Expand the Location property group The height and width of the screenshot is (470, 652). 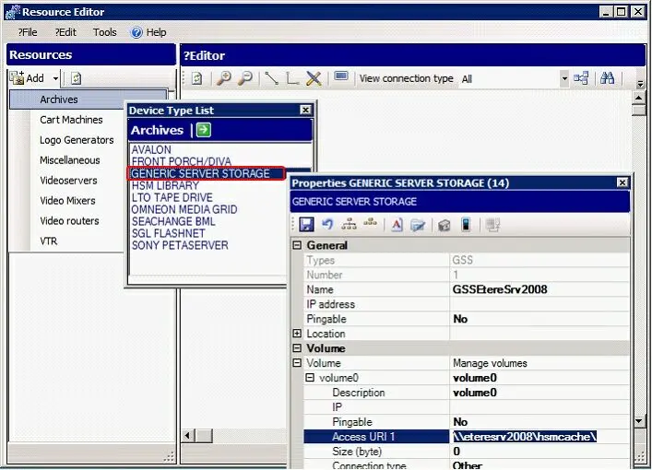(x=297, y=334)
